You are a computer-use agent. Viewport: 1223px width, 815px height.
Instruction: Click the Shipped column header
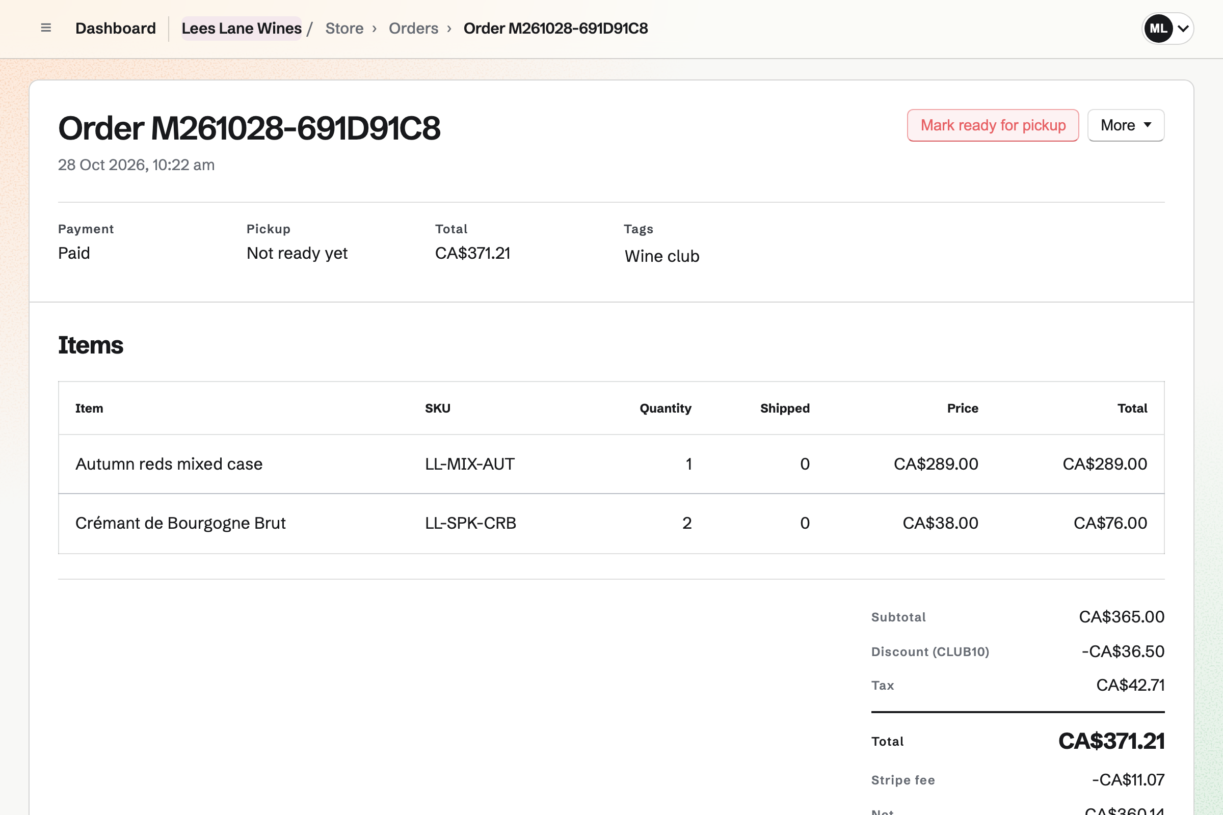pos(785,408)
